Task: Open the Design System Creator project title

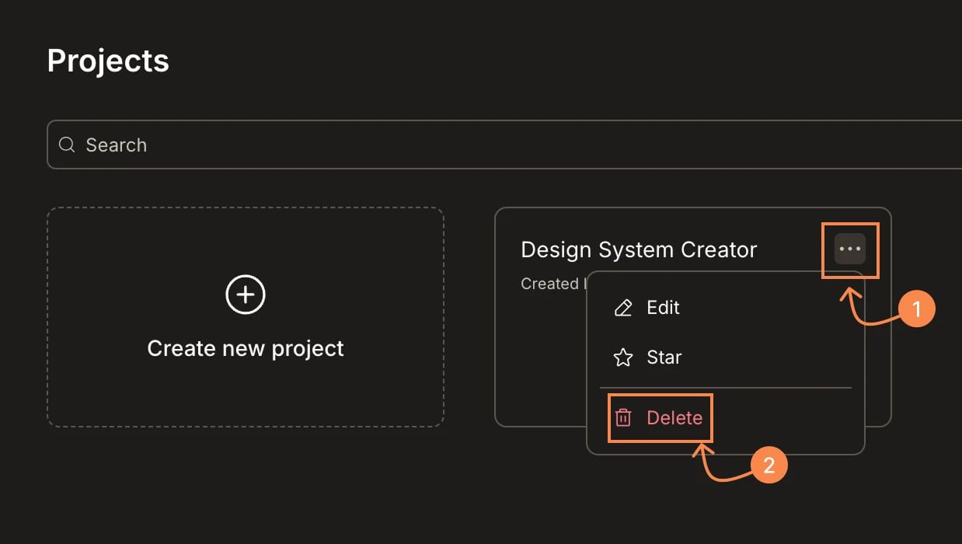Action: click(x=639, y=249)
